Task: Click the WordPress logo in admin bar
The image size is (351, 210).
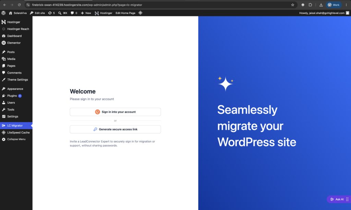Action: click(x=3, y=13)
